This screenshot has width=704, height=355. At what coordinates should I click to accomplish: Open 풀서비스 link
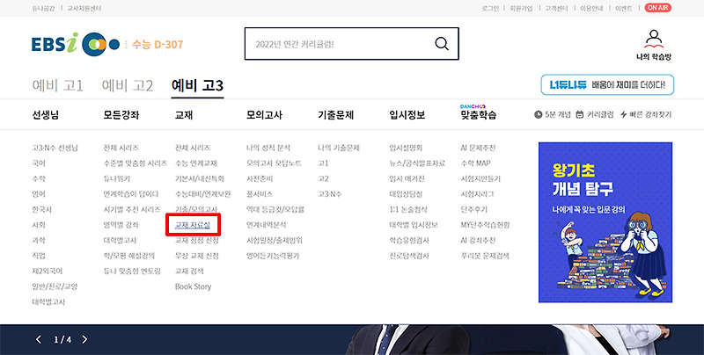pyautogui.click(x=260, y=194)
